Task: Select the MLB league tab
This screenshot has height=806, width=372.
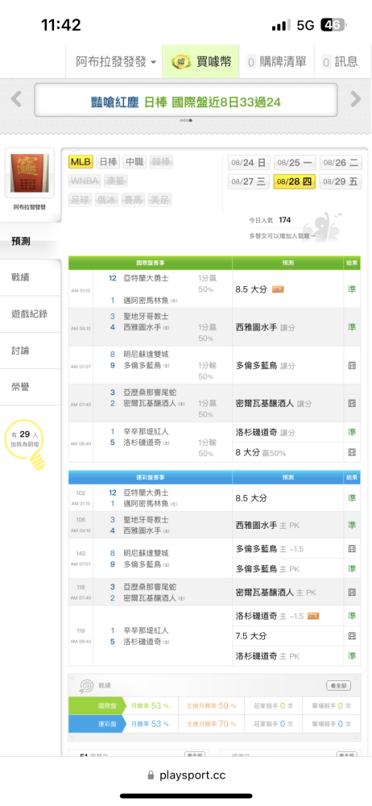Action: pyautogui.click(x=81, y=162)
